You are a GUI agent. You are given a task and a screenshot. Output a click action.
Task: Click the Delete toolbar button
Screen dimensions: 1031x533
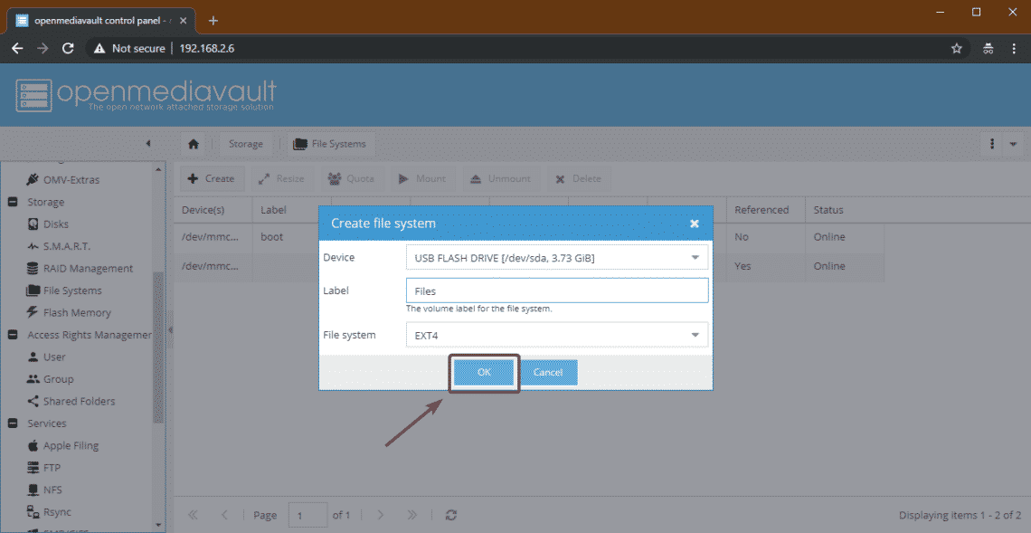[x=578, y=178]
